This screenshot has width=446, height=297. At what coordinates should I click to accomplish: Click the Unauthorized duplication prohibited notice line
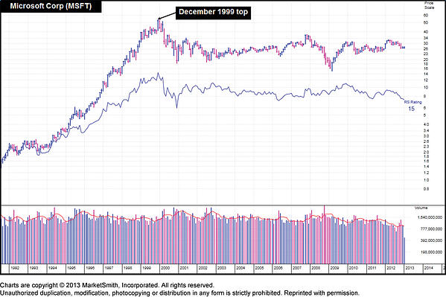click(179, 293)
